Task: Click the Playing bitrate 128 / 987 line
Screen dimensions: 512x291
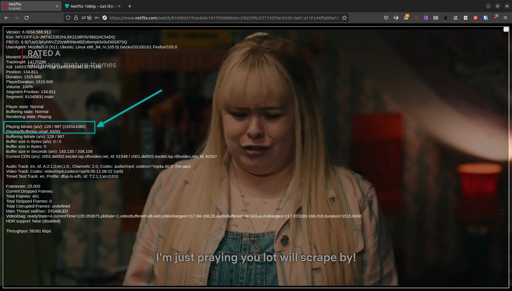Action: point(46,127)
